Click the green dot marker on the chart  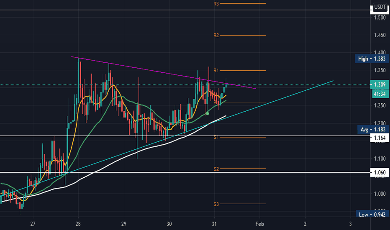207,114
